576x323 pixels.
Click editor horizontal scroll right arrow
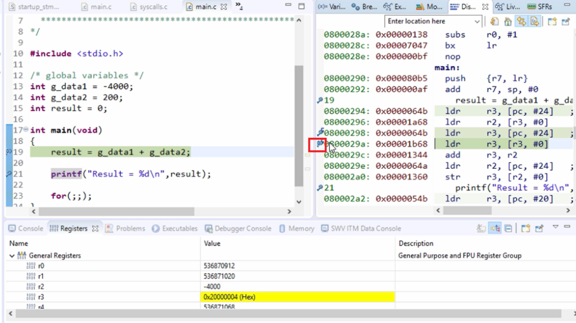click(289, 211)
